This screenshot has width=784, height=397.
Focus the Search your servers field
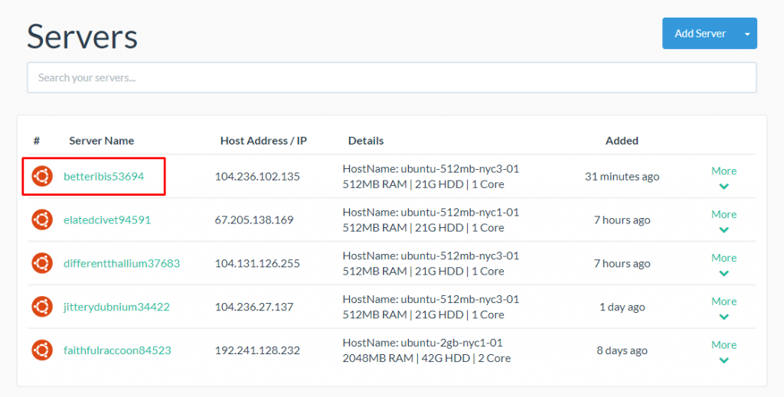[x=391, y=77]
